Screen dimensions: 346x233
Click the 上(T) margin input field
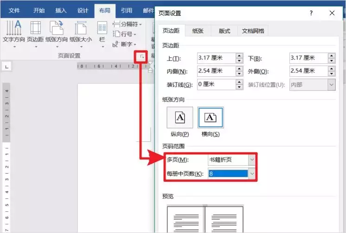click(x=216, y=58)
